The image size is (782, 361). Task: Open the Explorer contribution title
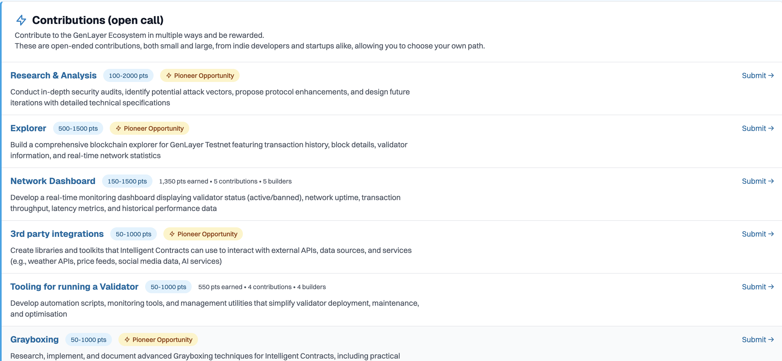(28, 128)
